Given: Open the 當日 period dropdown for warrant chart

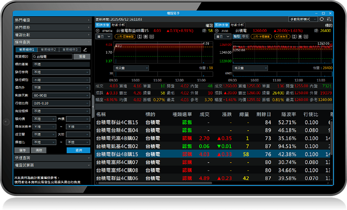Looking at the screenshot, I should pos(104,36).
